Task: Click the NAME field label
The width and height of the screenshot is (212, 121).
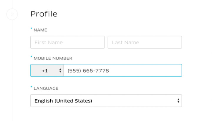Action: pos(40,30)
